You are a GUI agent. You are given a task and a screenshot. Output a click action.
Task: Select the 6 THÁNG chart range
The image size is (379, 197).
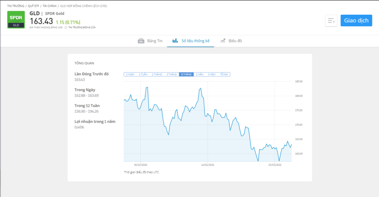pos(186,75)
